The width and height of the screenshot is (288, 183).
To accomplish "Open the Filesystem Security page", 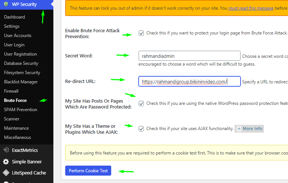I will [22, 73].
